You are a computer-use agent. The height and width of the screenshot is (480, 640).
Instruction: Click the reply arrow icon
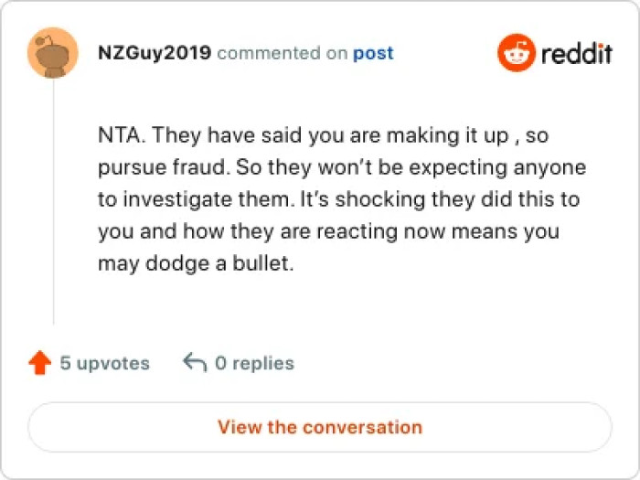[194, 363]
